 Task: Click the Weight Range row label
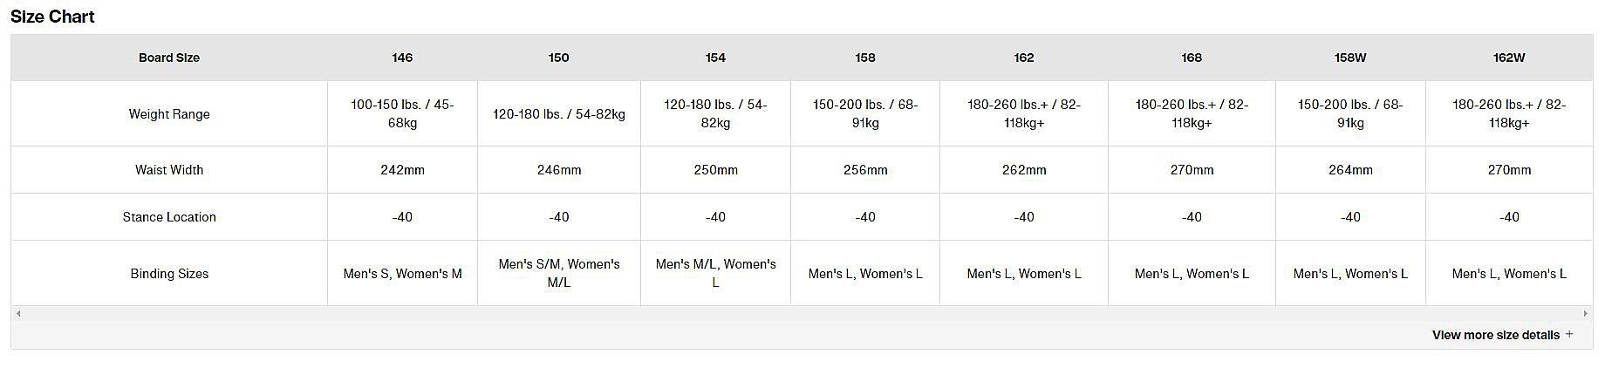(x=169, y=113)
